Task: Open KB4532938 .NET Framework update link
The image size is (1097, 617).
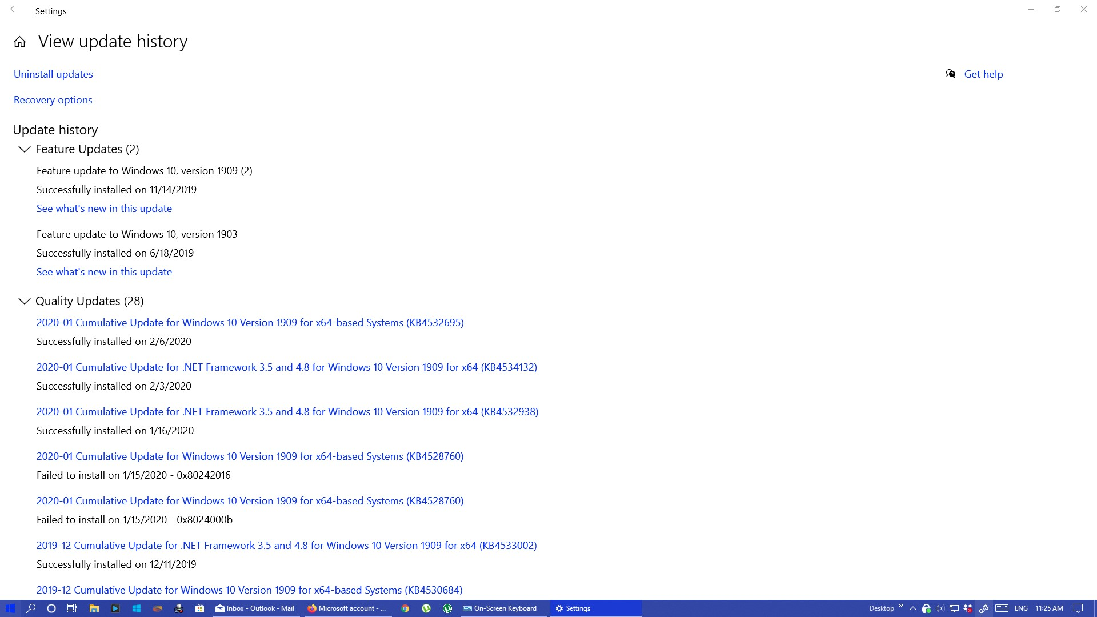Action: click(x=287, y=412)
